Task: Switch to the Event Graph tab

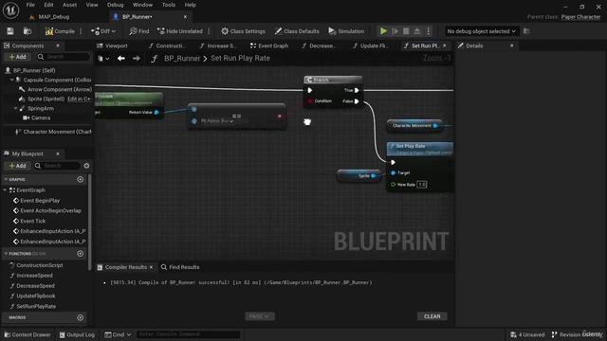Action: coord(269,45)
